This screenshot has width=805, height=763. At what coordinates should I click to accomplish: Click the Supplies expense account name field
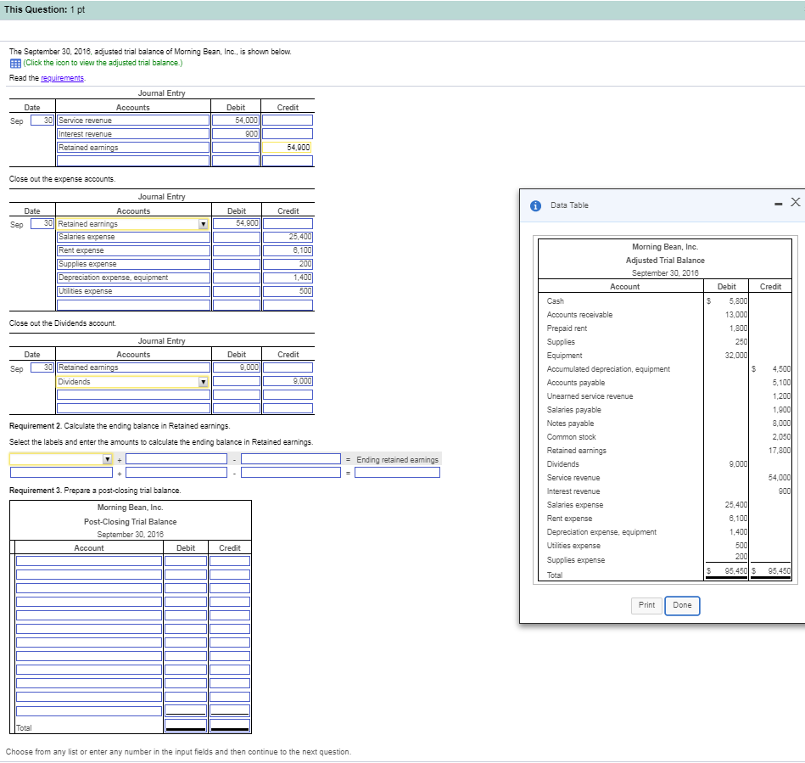(133, 264)
